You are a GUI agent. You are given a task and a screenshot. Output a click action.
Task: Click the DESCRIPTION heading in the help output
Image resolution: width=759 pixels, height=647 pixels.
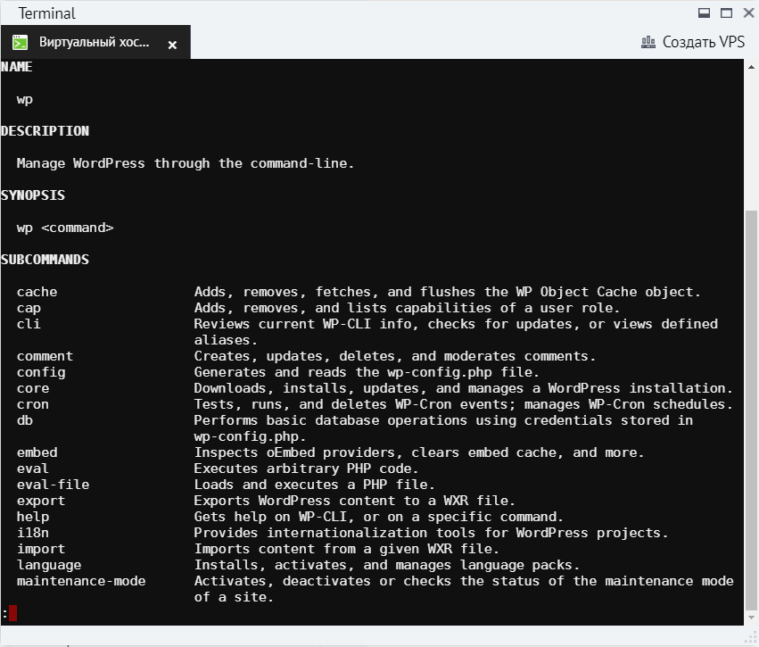coord(45,131)
